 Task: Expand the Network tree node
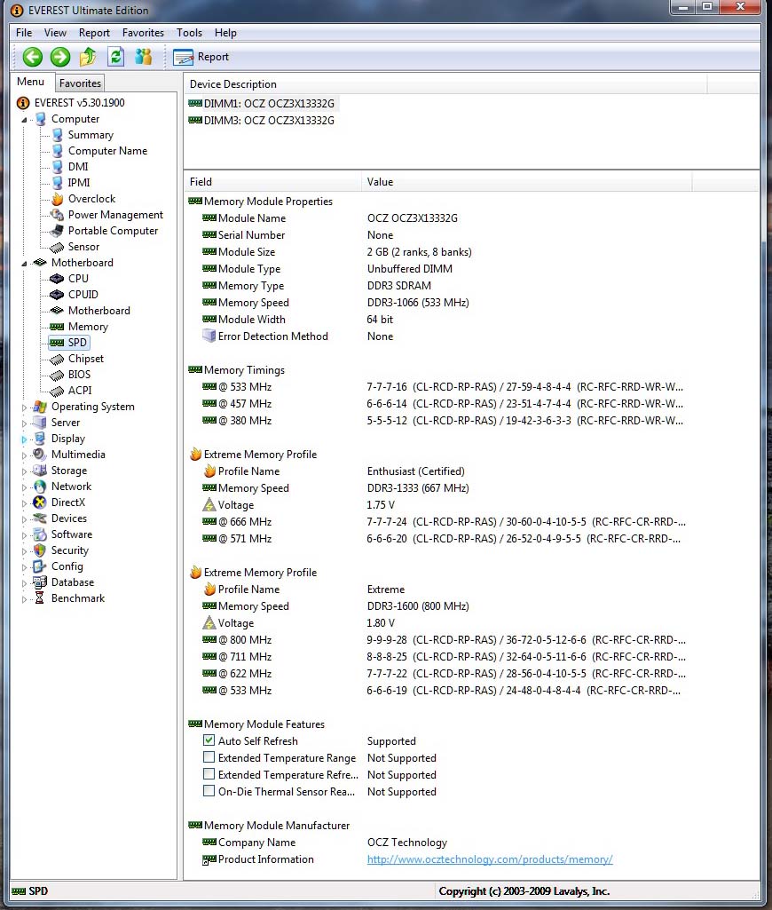[24, 487]
